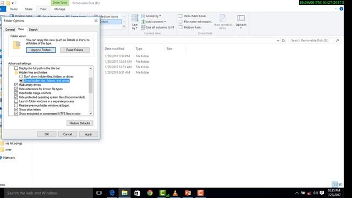
Task: Open the Options dropdown arrow
Action: pyautogui.click(x=241, y=28)
